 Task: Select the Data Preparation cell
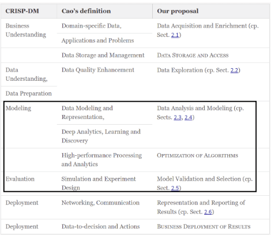coord(29,94)
